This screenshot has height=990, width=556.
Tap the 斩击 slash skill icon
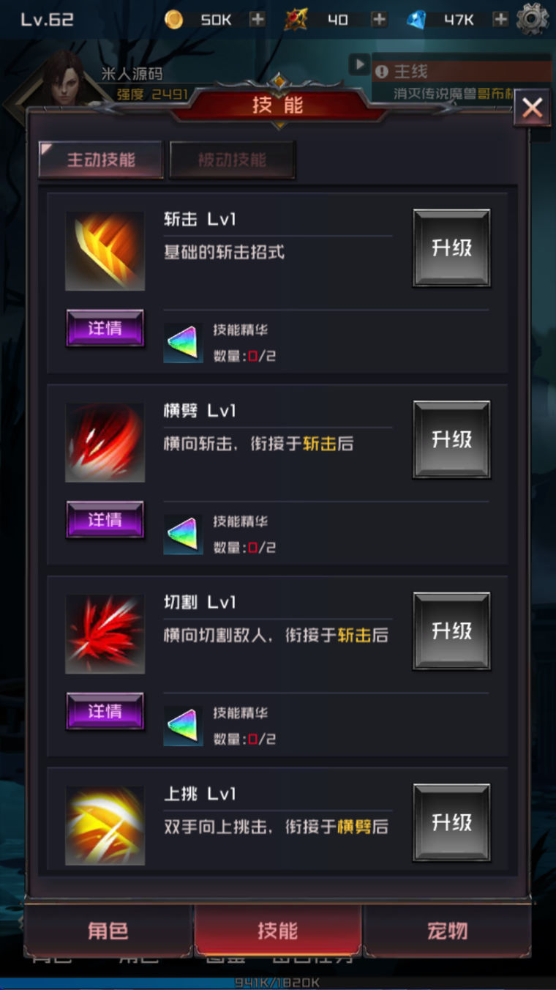[x=105, y=251]
